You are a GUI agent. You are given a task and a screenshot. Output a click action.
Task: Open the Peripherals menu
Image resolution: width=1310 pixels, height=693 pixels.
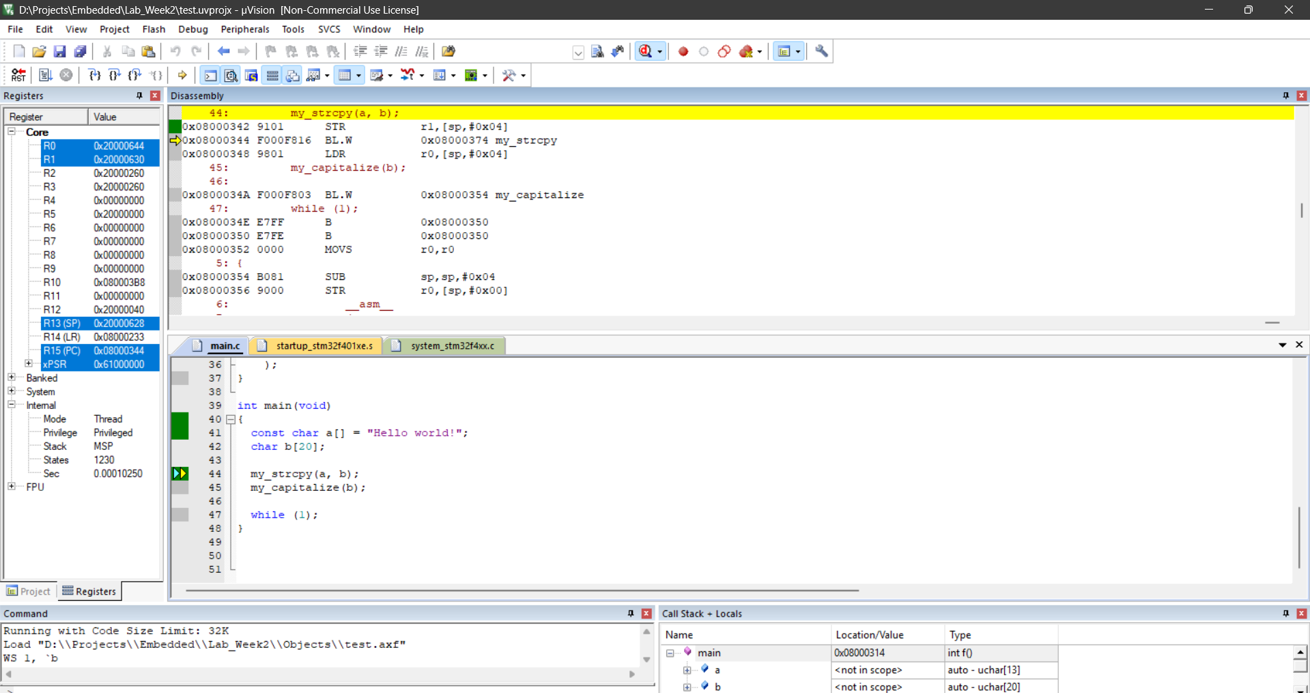click(x=244, y=29)
